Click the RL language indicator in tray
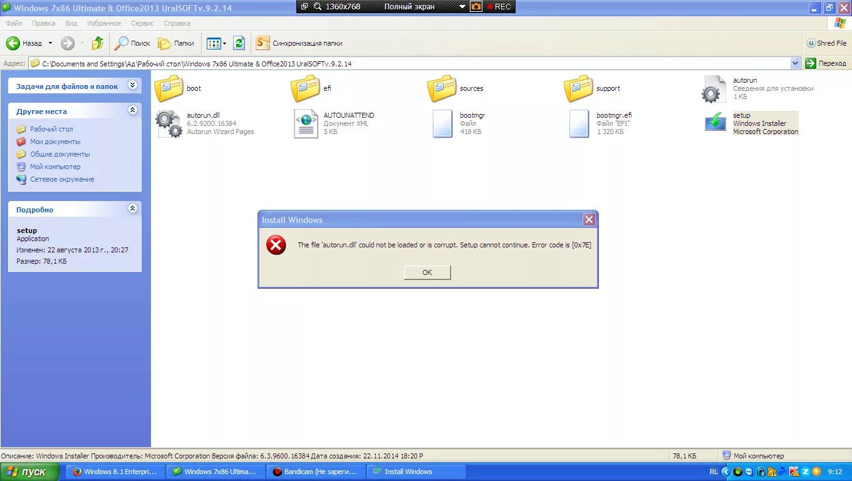The height and width of the screenshot is (481, 852). coord(714,472)
